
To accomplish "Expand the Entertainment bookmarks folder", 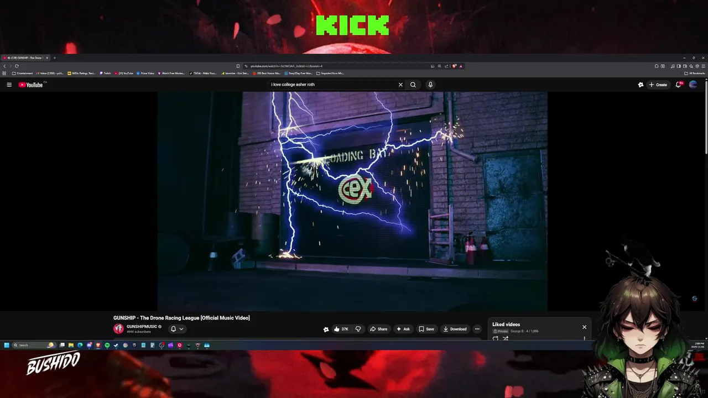I will click(23, 73).
